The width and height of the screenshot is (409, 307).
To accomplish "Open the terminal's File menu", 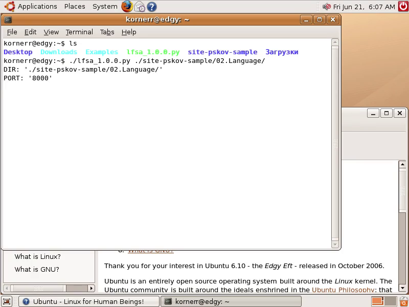I will [12, 32].
